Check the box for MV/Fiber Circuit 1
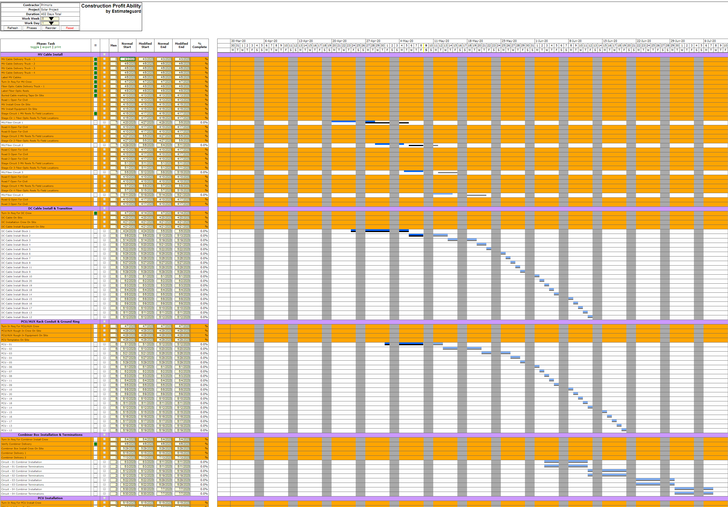This screenshot has width=728, height=507. [x=104, y=123]
